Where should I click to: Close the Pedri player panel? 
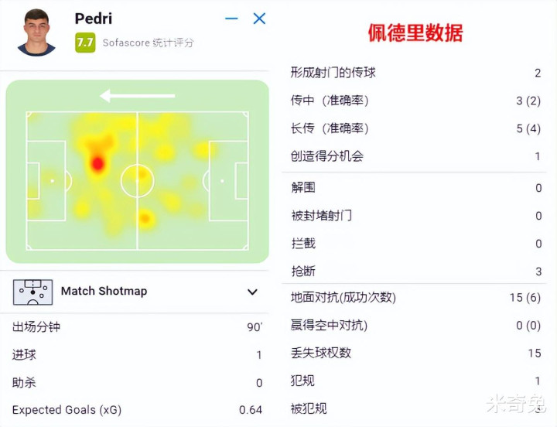point(259,19)
